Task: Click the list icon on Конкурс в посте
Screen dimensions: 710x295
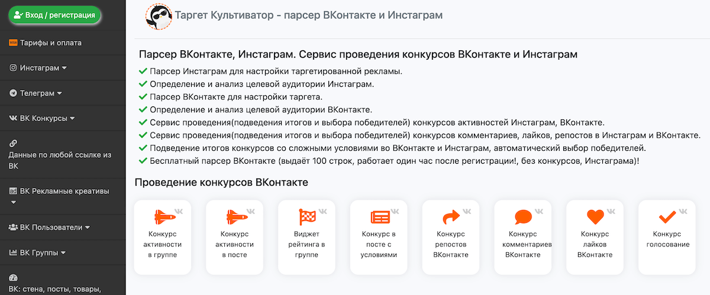Action: coord(380,217)
